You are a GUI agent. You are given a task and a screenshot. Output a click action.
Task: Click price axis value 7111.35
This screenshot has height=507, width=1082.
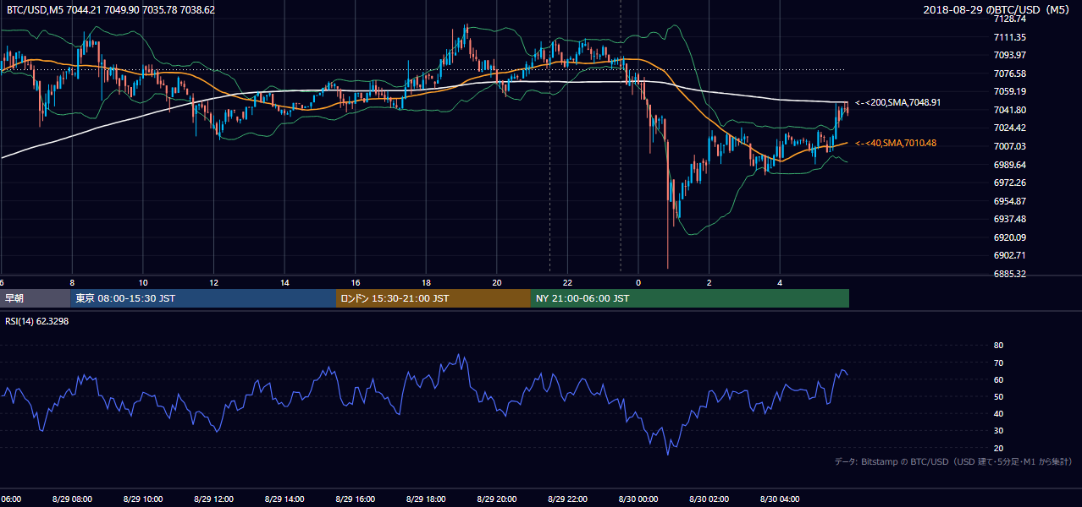[x=1010, y=37]
